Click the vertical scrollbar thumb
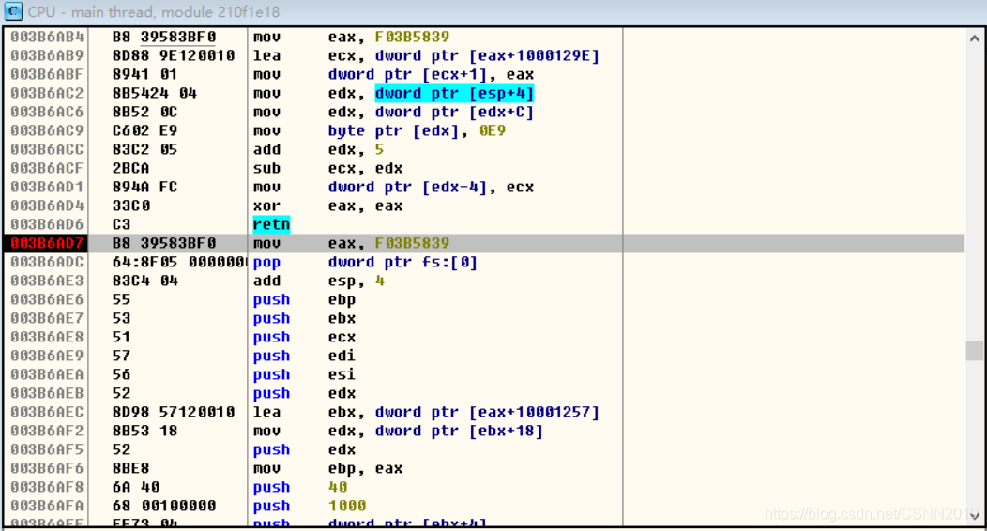This screenshot has height=531, width=987. point(975,351)
